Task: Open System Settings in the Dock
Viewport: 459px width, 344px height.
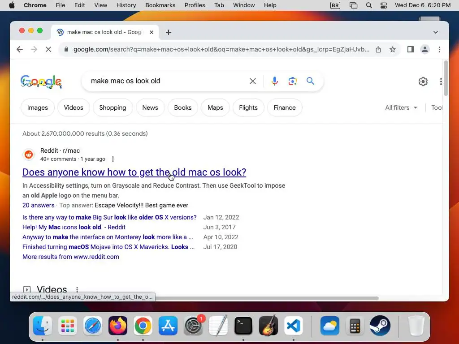Action: 193,326
